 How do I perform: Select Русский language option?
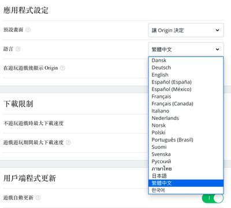(186, 161)
